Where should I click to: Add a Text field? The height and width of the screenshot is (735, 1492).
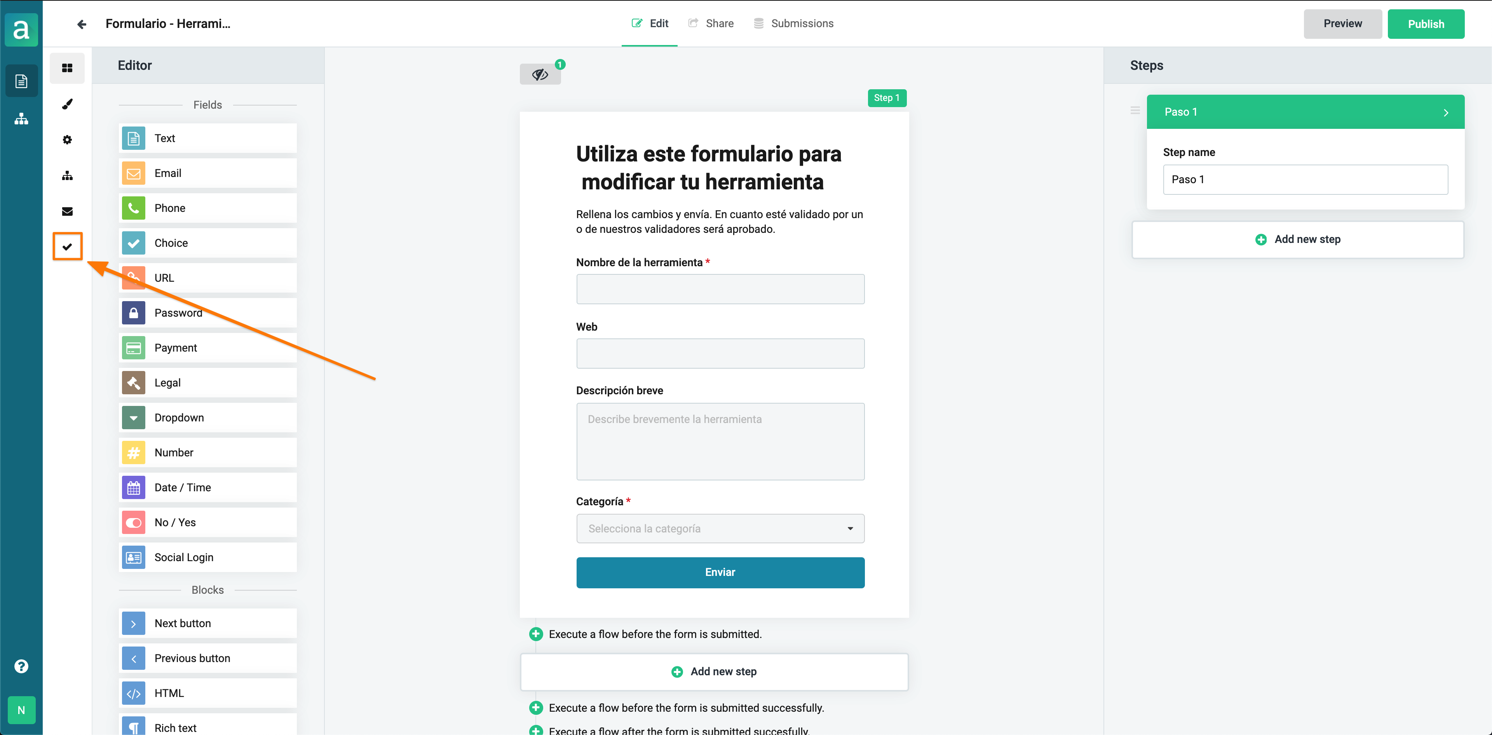click(207, 138)
